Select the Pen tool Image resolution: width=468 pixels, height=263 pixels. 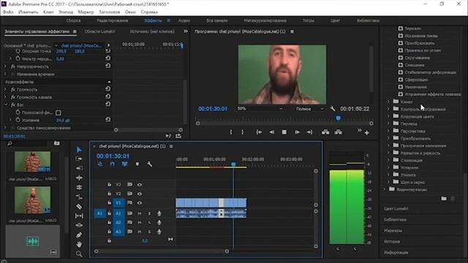(79, 235)
